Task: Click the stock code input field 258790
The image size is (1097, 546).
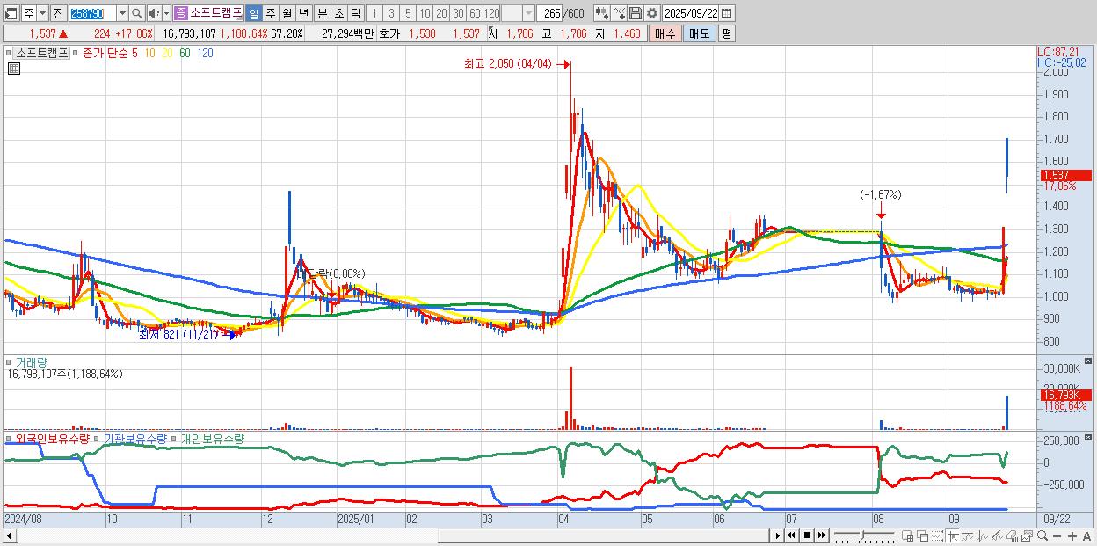Action: point(91,13)
